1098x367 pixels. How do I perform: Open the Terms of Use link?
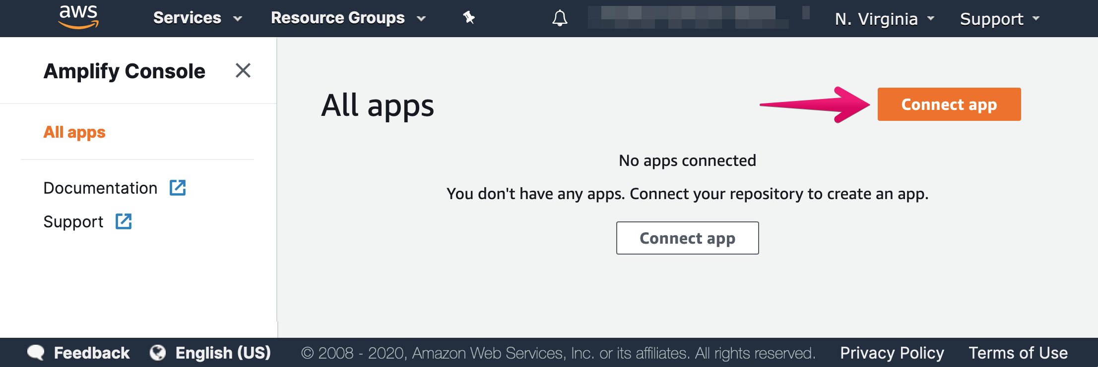click(1018, 353)
